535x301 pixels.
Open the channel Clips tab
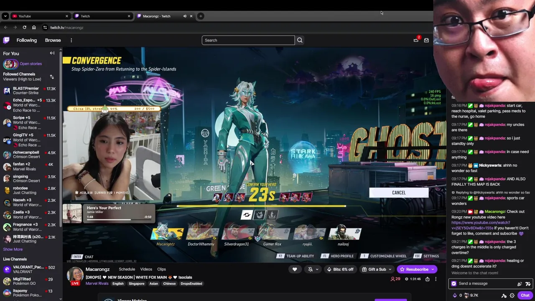161,269
